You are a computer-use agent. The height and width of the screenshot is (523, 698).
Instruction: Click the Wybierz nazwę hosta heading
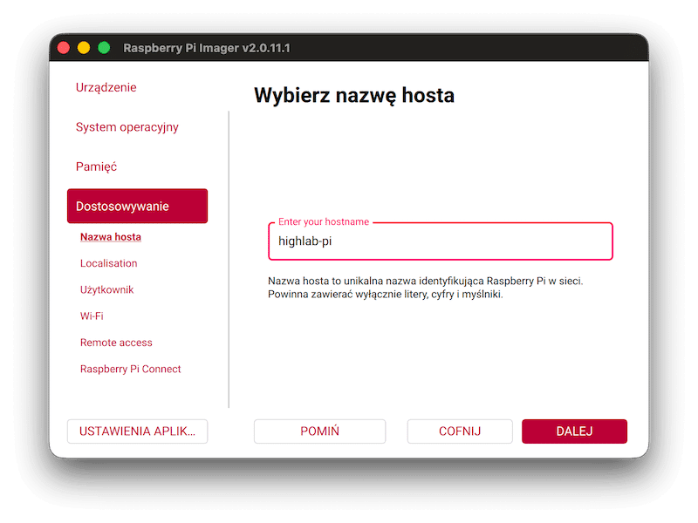(x=354, y=95)
